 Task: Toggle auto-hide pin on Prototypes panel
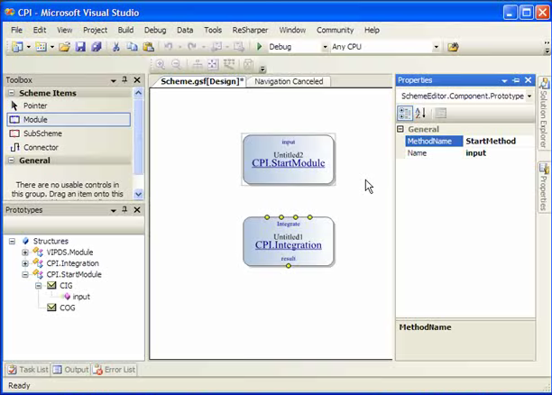point(124,210)
